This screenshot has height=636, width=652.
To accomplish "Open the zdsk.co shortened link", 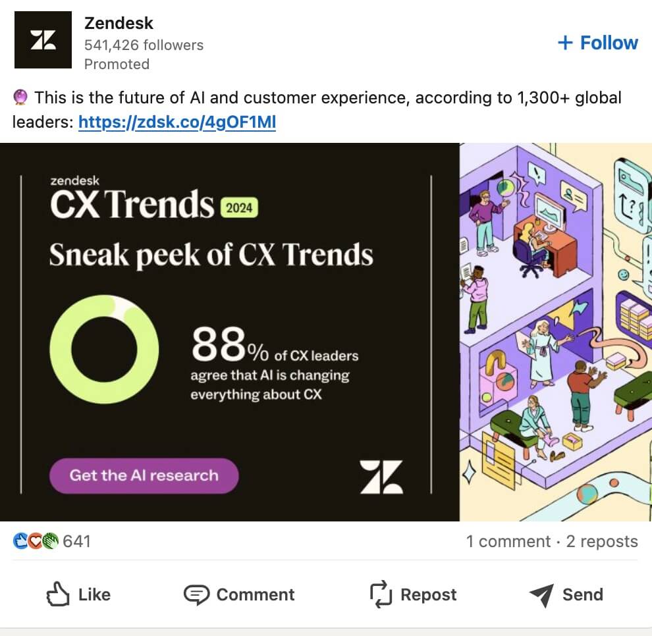I will (177, 122).
